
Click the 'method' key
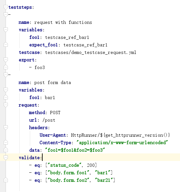37,113
